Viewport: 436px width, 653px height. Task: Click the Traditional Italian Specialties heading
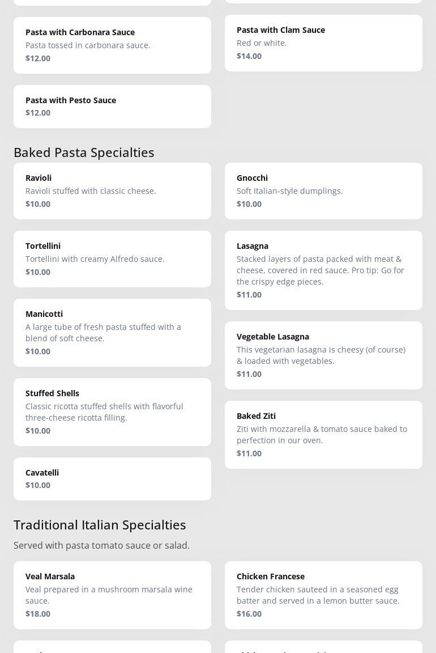[100, 525]
